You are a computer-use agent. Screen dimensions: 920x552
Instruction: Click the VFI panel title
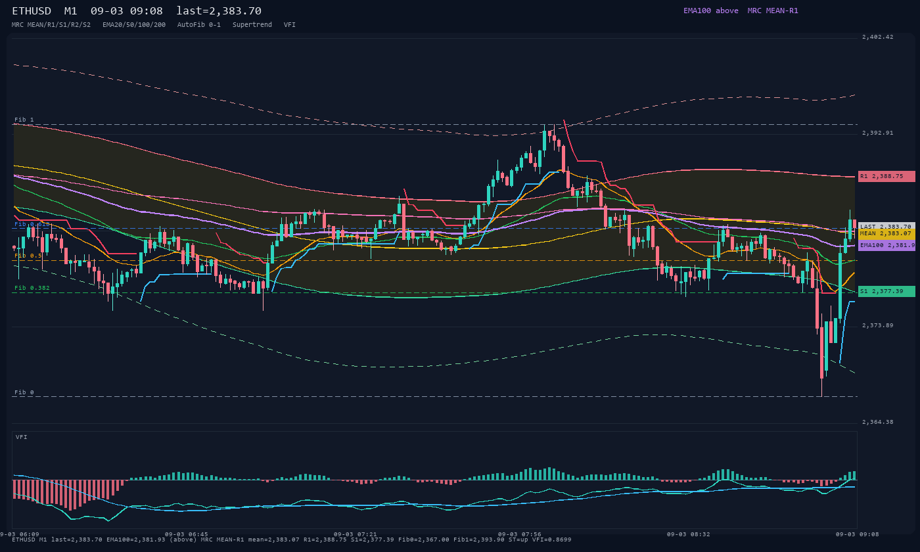coord(22,437)
